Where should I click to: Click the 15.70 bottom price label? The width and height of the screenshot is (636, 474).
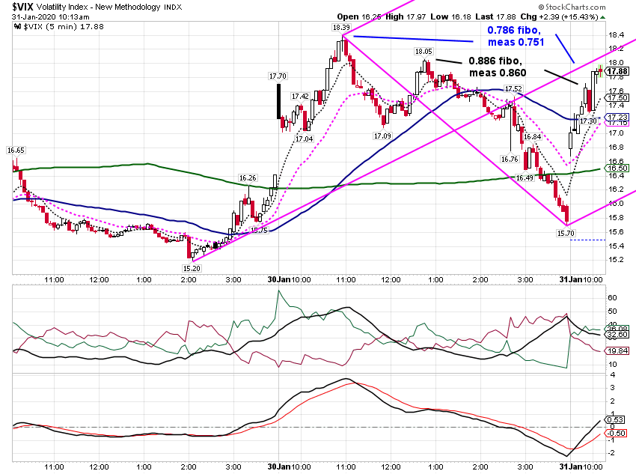(566, 233)
